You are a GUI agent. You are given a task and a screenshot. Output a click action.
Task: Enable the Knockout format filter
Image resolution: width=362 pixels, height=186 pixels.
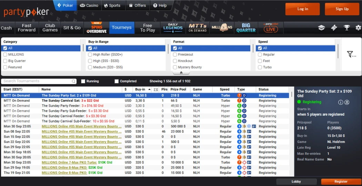point(175,61)
